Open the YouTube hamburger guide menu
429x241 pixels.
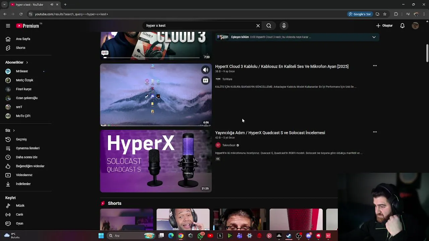click(x=8, y=25)
